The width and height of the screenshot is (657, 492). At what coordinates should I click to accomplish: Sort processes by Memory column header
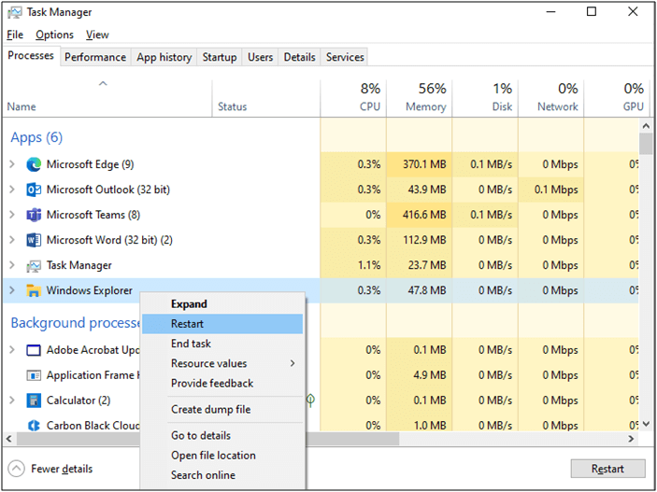425,97
